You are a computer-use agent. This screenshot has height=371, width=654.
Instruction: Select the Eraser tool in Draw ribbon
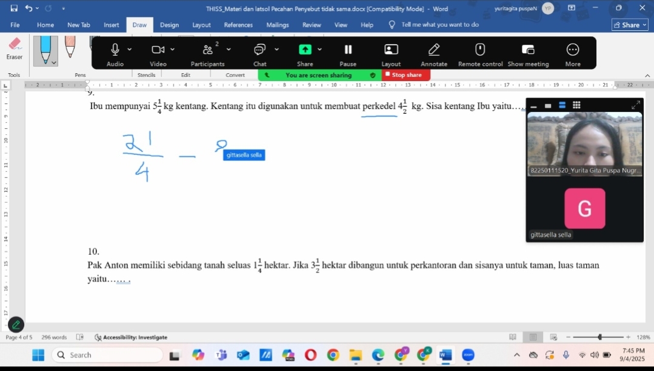coord(15,47)
